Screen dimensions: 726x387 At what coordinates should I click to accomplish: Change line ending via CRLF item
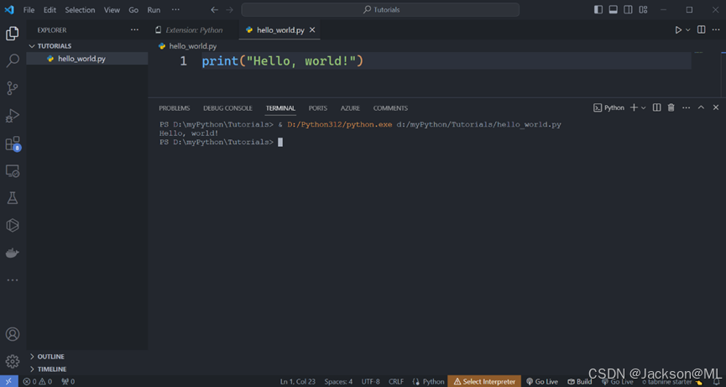coord(396,381)
